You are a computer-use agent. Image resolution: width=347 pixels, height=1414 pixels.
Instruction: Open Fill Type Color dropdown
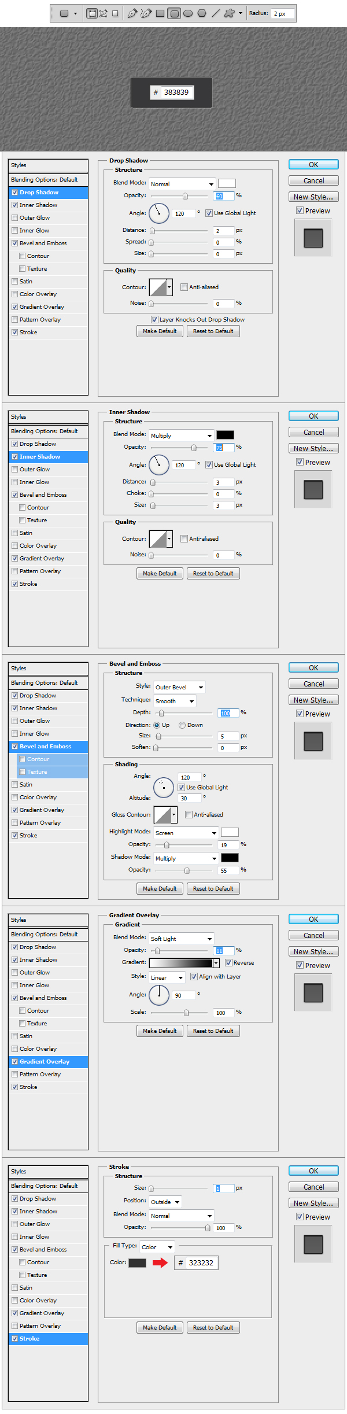tap(157, 1247)
